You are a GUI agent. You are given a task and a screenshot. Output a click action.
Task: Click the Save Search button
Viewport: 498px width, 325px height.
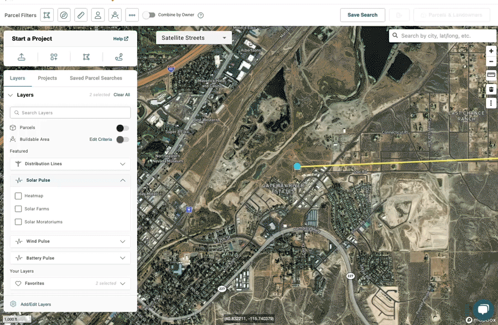362,15
